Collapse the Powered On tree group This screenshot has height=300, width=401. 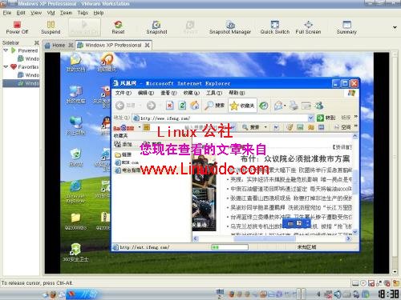click(6, 50)
